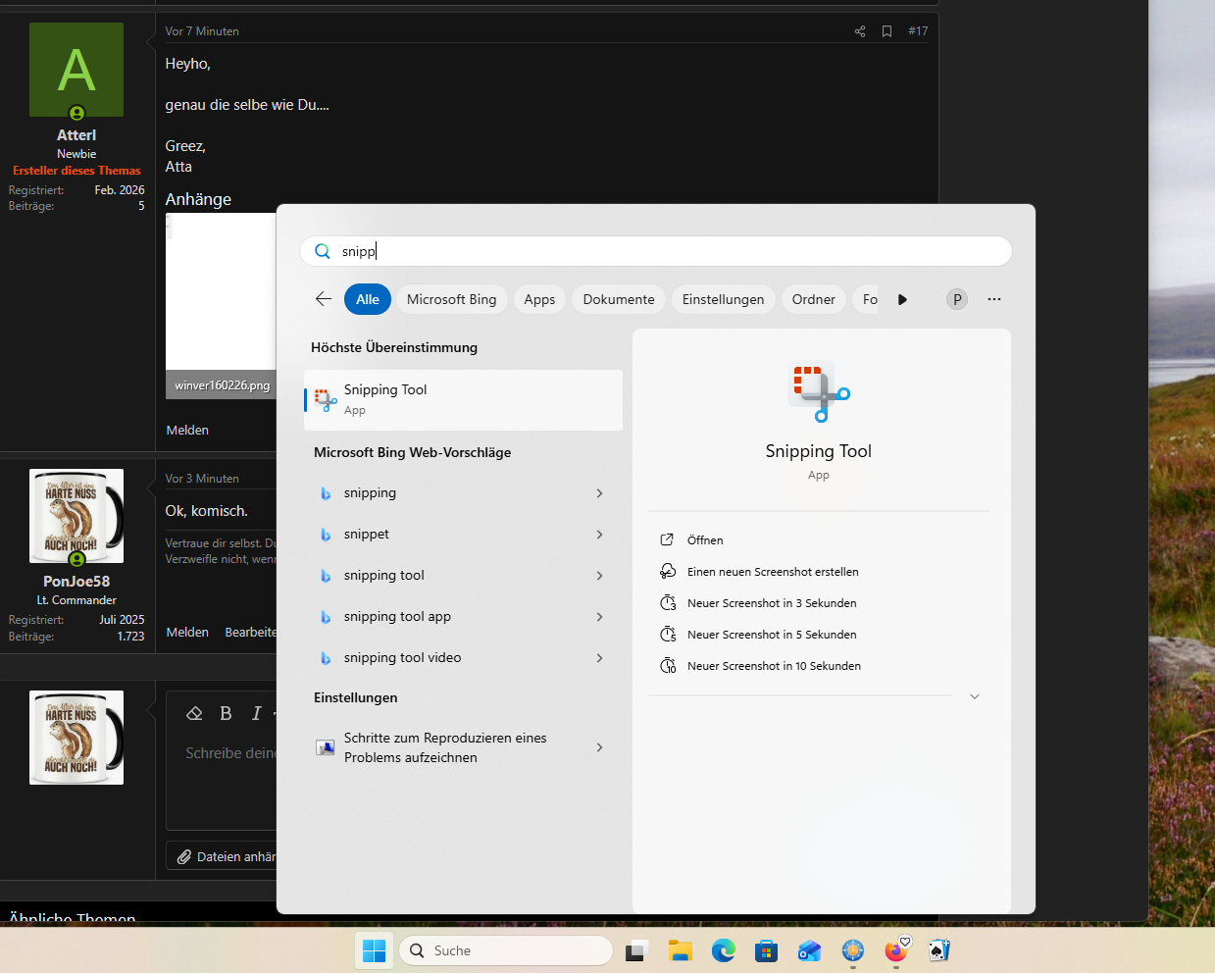Open Task View on the taskbar
Viewport: 1215px width, 973px height.
pos(637,950)
